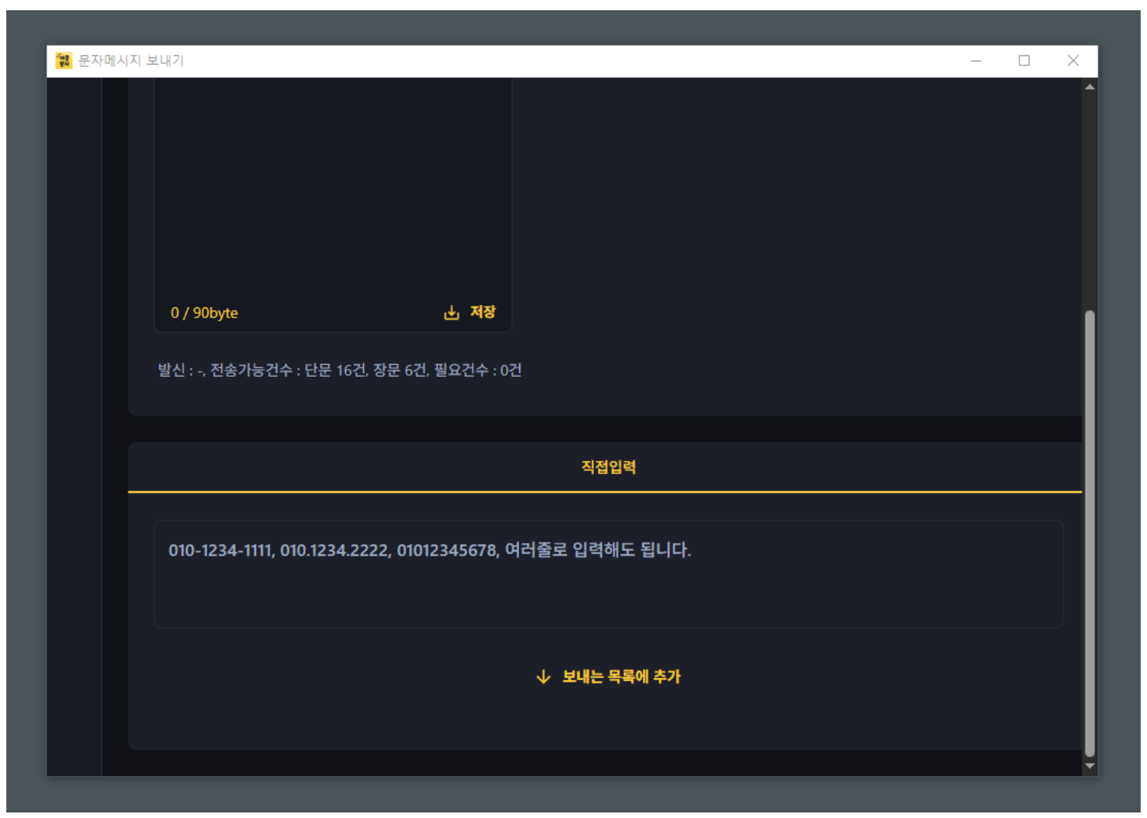Screen dimensions: 1147x818
Task: Click the vertical scrollbar thumb
Action: [1089, 534]
